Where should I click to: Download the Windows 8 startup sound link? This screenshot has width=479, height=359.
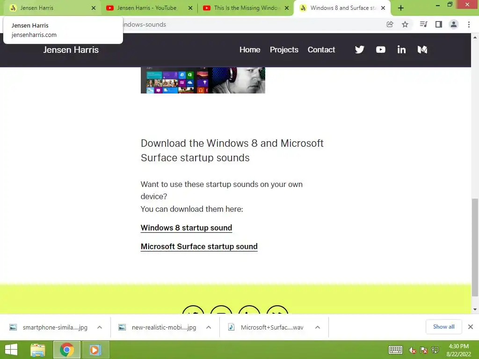(x=186, y=228)
